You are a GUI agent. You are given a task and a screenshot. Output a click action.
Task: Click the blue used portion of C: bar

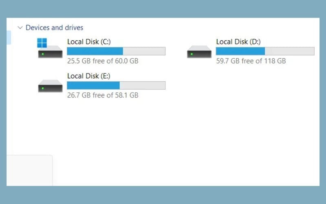click(x=95, y=51)
